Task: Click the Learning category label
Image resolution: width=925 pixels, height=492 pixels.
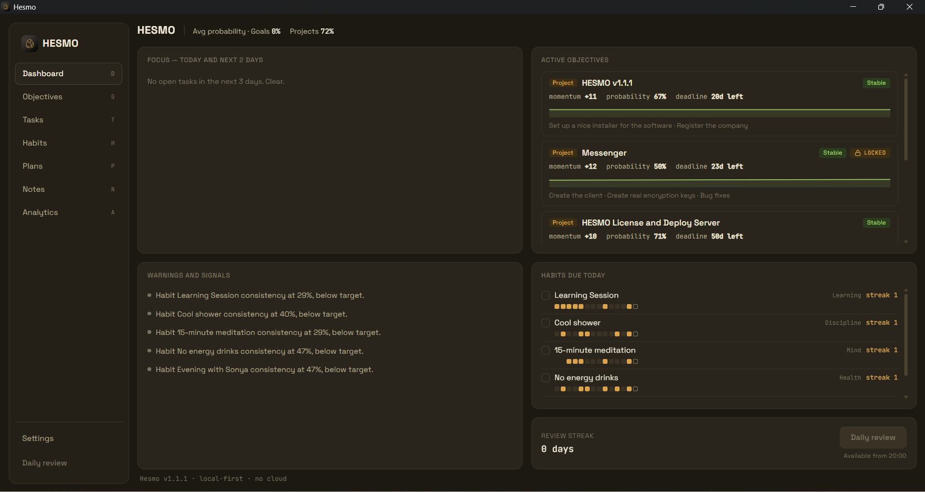Action: 846,295
